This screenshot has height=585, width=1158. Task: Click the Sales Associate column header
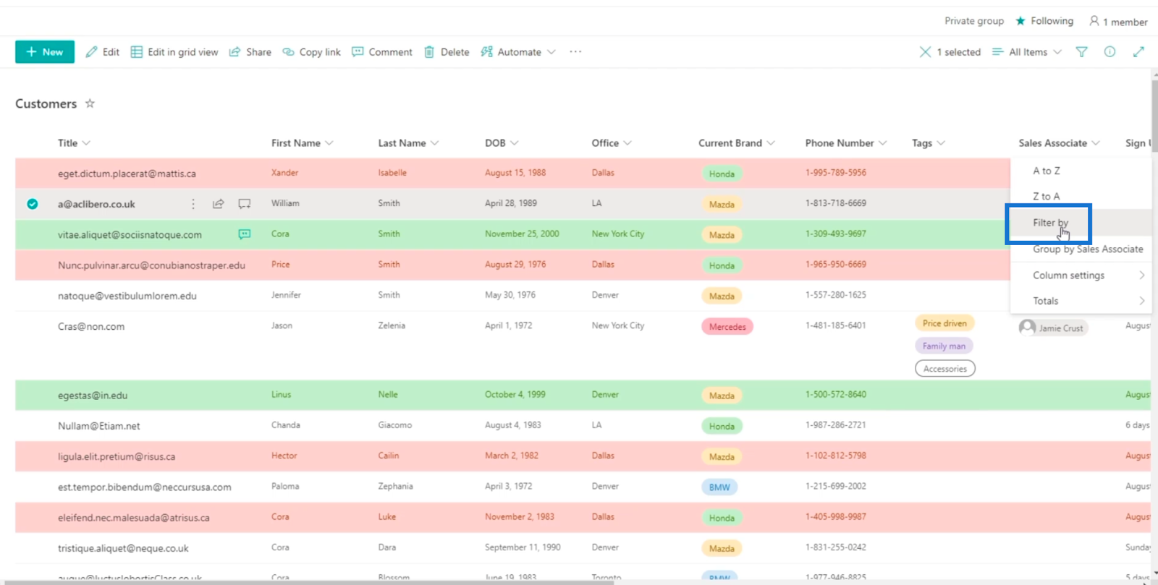(x=1059, y=143)
